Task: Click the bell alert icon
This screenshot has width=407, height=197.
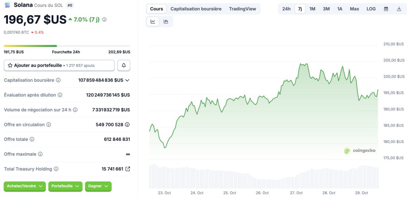Action: click(124, 65)
